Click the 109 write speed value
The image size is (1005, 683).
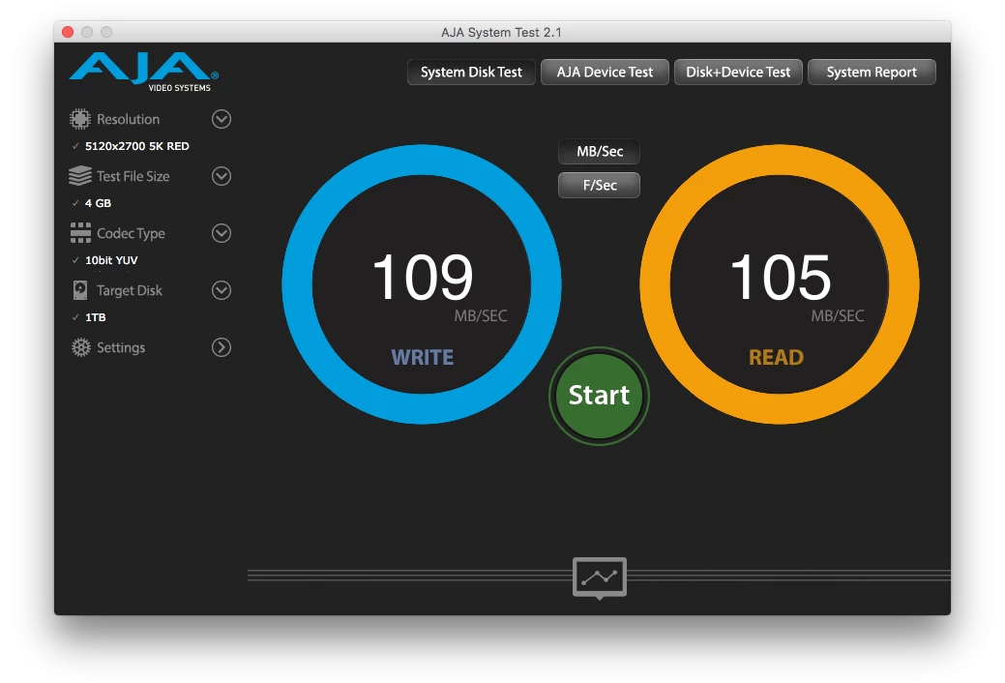click(x=423, y=277)
